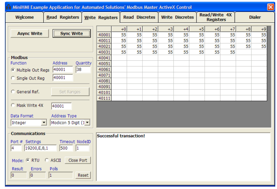Select grid row header 40041
The height and width of the screenshot is (189, 277).
(104, 58)
